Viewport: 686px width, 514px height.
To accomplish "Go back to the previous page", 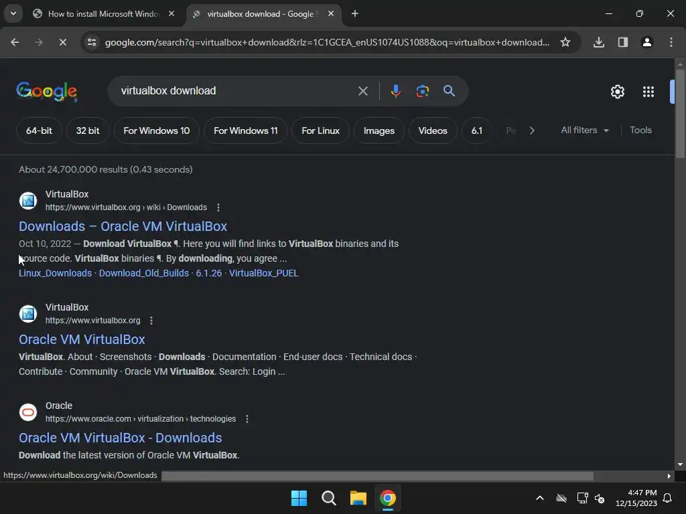I will [x=15, y=42].
